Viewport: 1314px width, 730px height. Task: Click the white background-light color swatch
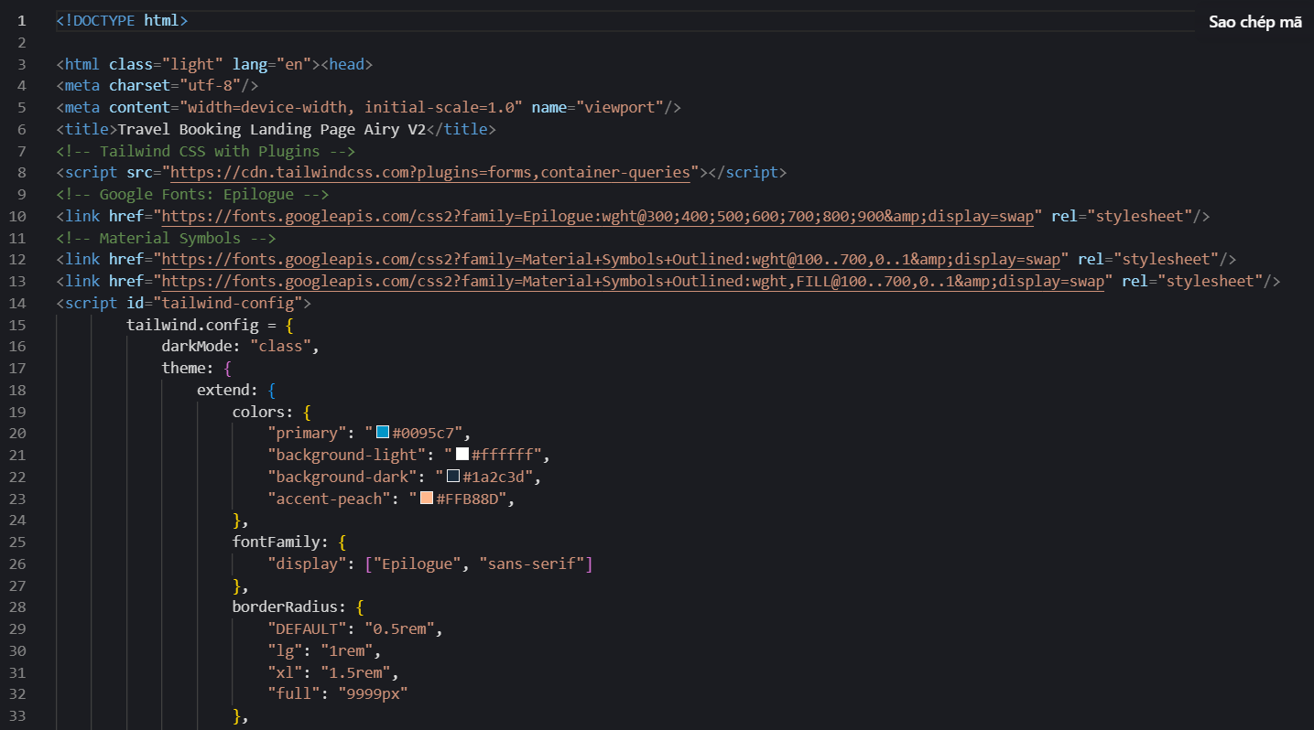coord(462,455)
